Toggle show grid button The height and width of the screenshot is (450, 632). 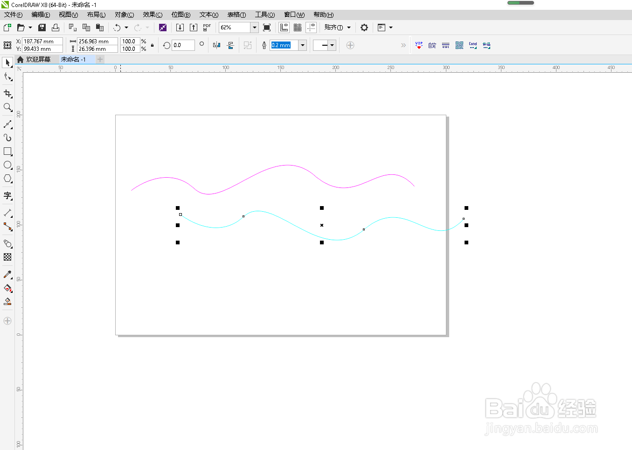(x=298, y=28)
